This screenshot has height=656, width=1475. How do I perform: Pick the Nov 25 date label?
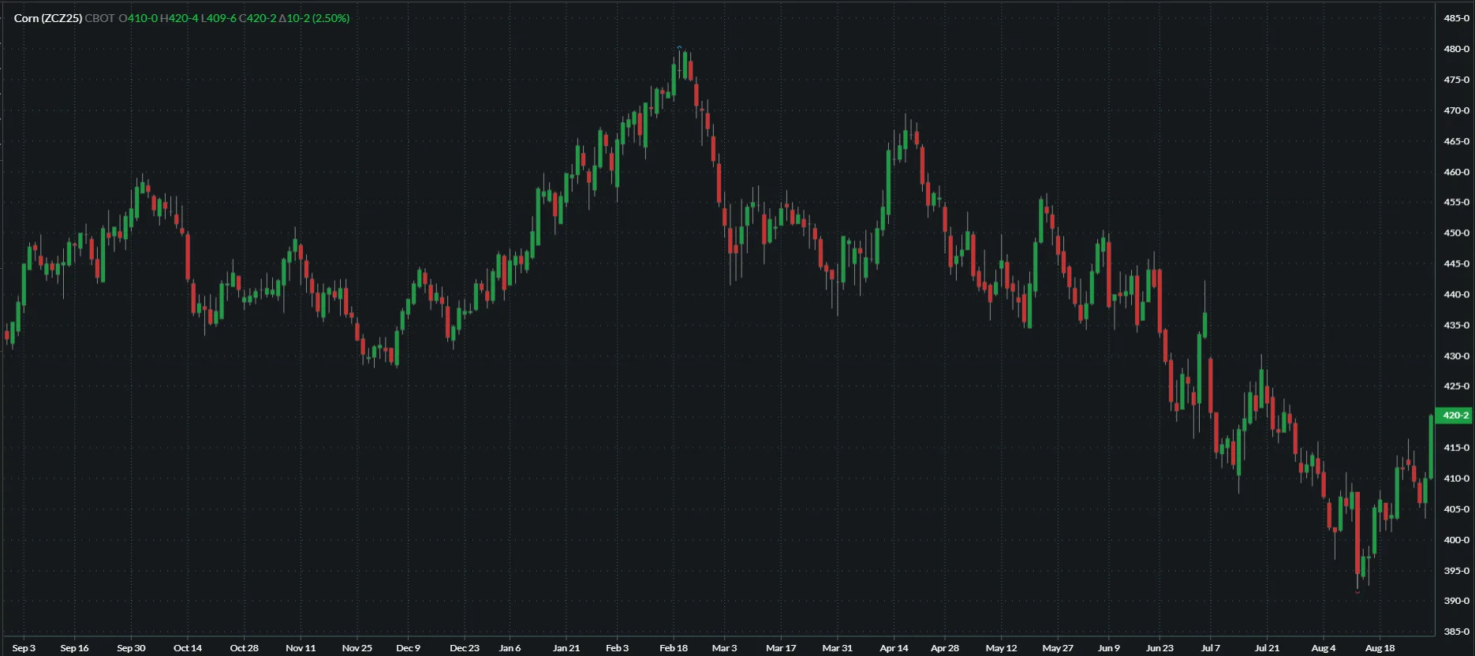tap(357, 648)
